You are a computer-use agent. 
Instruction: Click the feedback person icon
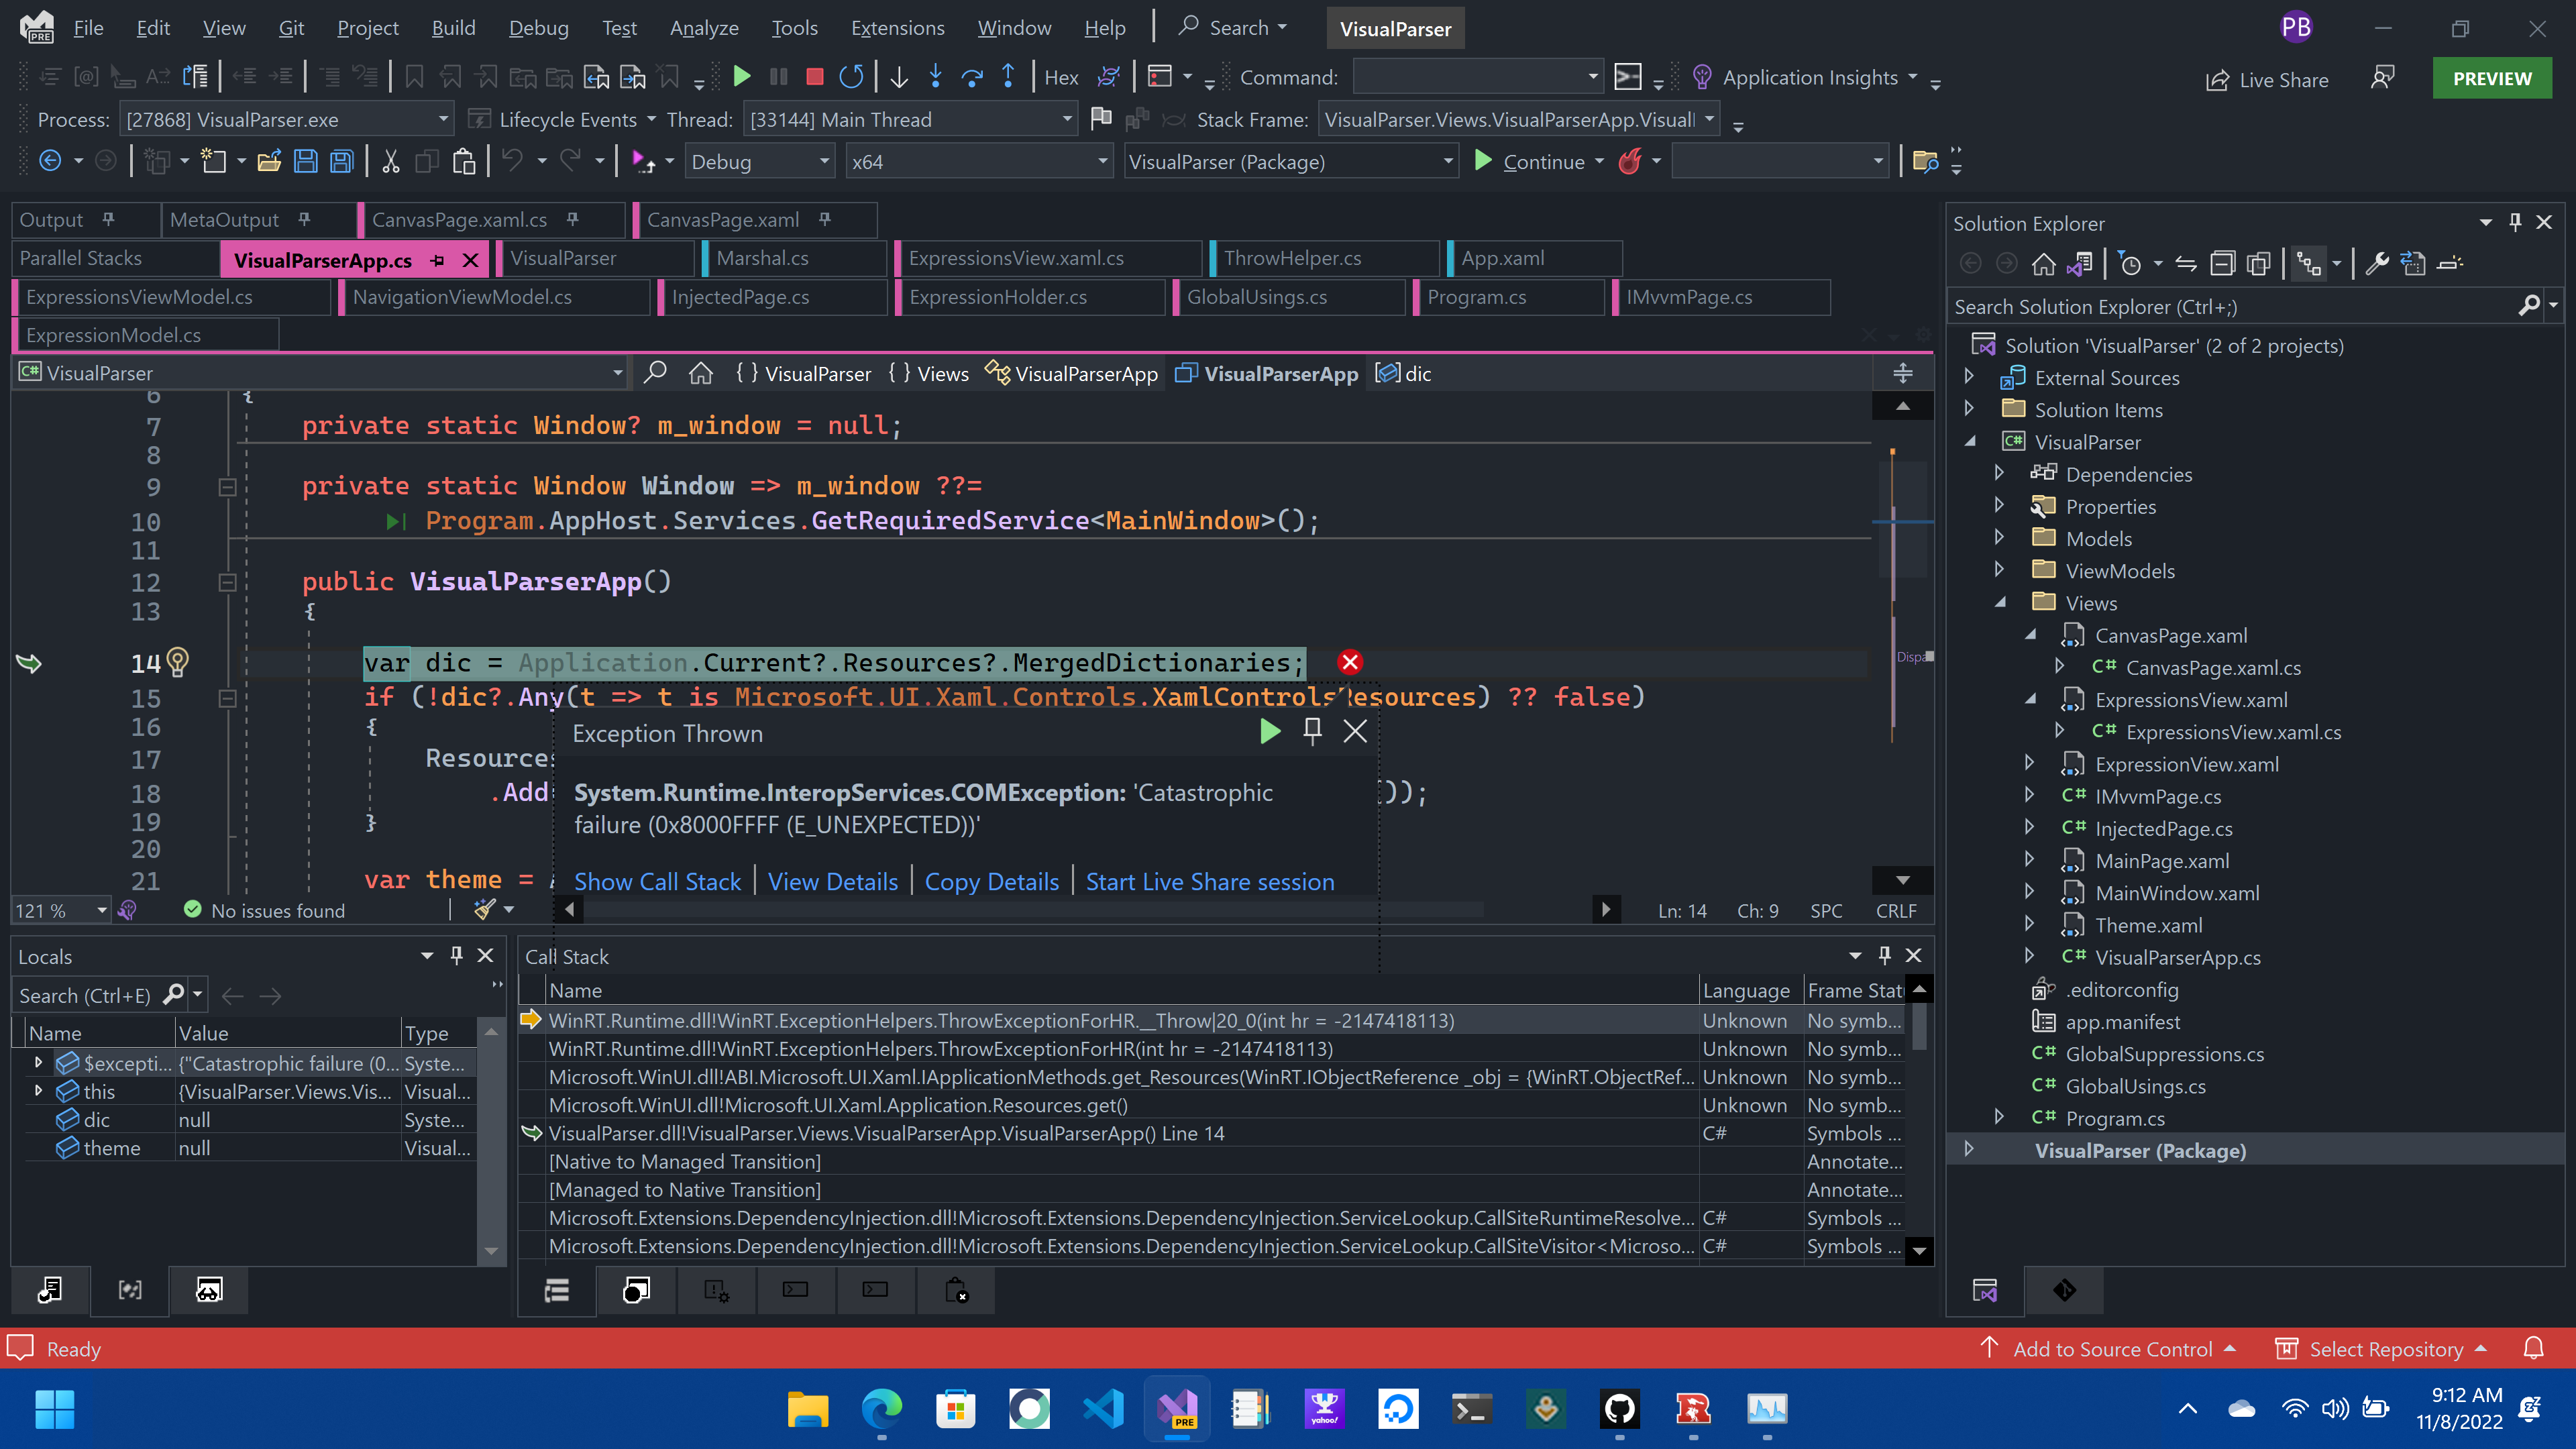2383,78
